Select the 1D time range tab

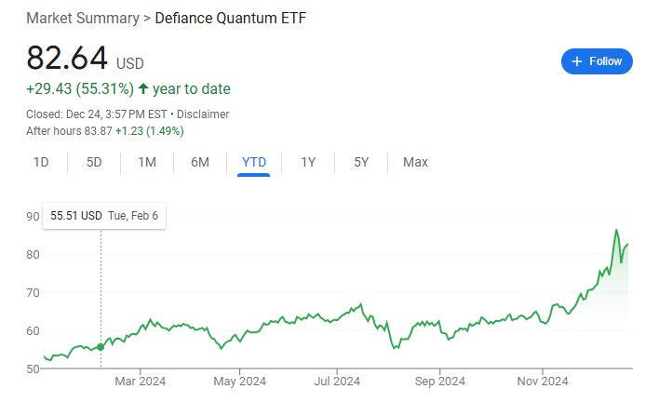click(41, 162)
